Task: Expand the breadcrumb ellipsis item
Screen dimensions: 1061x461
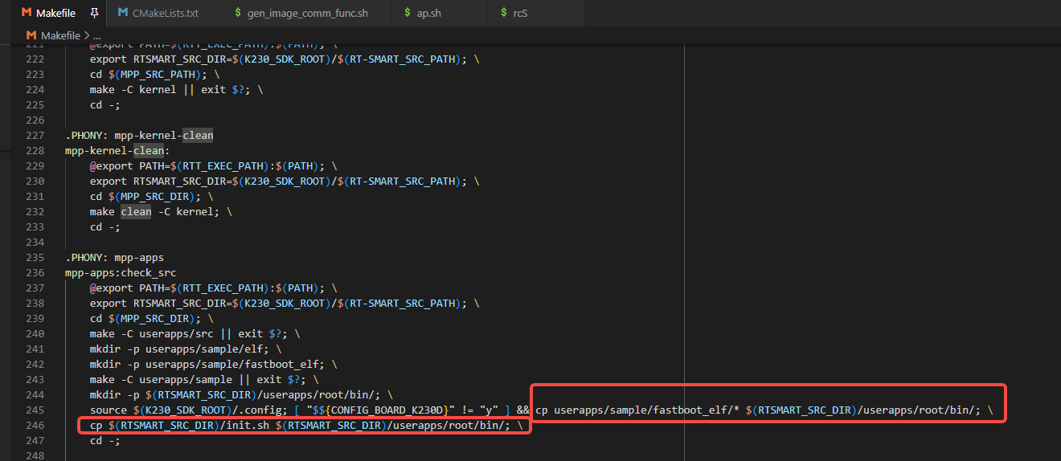Action: tap(97, 35)
